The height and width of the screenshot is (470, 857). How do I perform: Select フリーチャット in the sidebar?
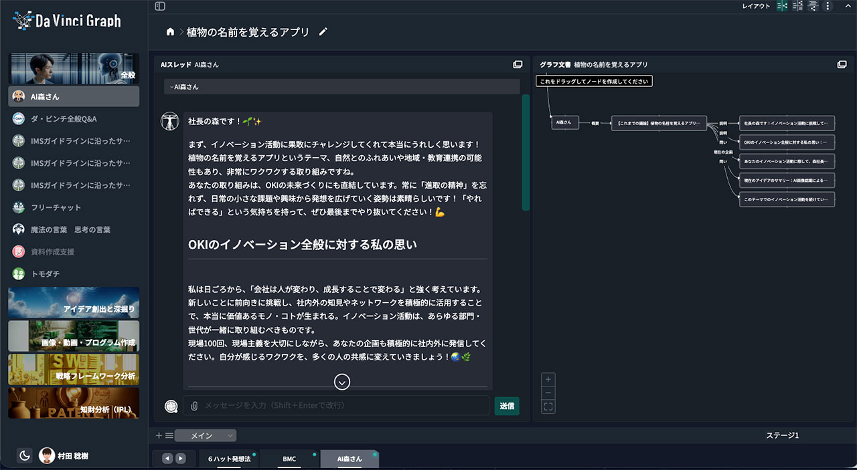point(56,208)
